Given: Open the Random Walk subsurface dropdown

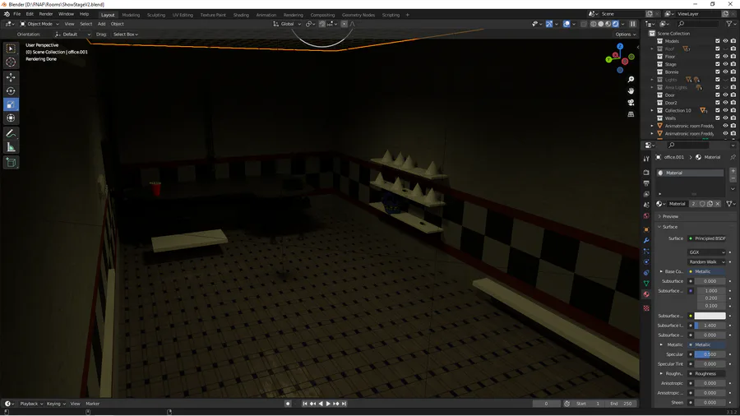Looking at the screenshot, I should coord(706,262).
